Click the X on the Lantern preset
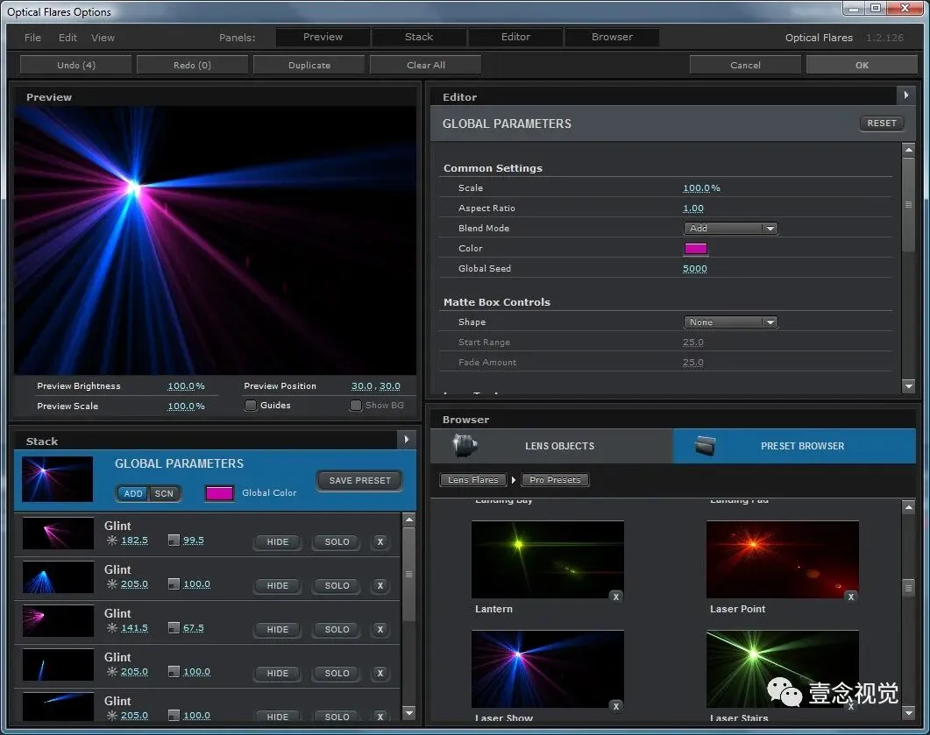This screenshot has height=735, width=930. [616, 597]
